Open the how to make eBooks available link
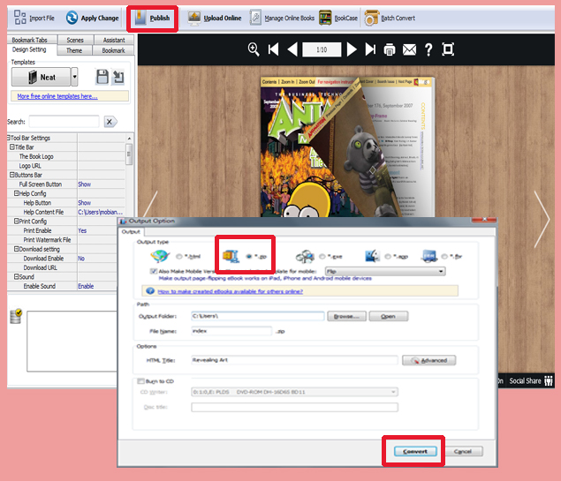The image size is (561, 481). coord(230,291)
